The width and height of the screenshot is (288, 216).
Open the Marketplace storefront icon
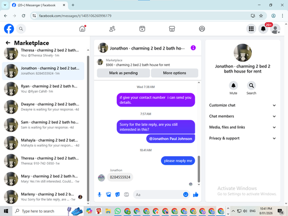172,29
